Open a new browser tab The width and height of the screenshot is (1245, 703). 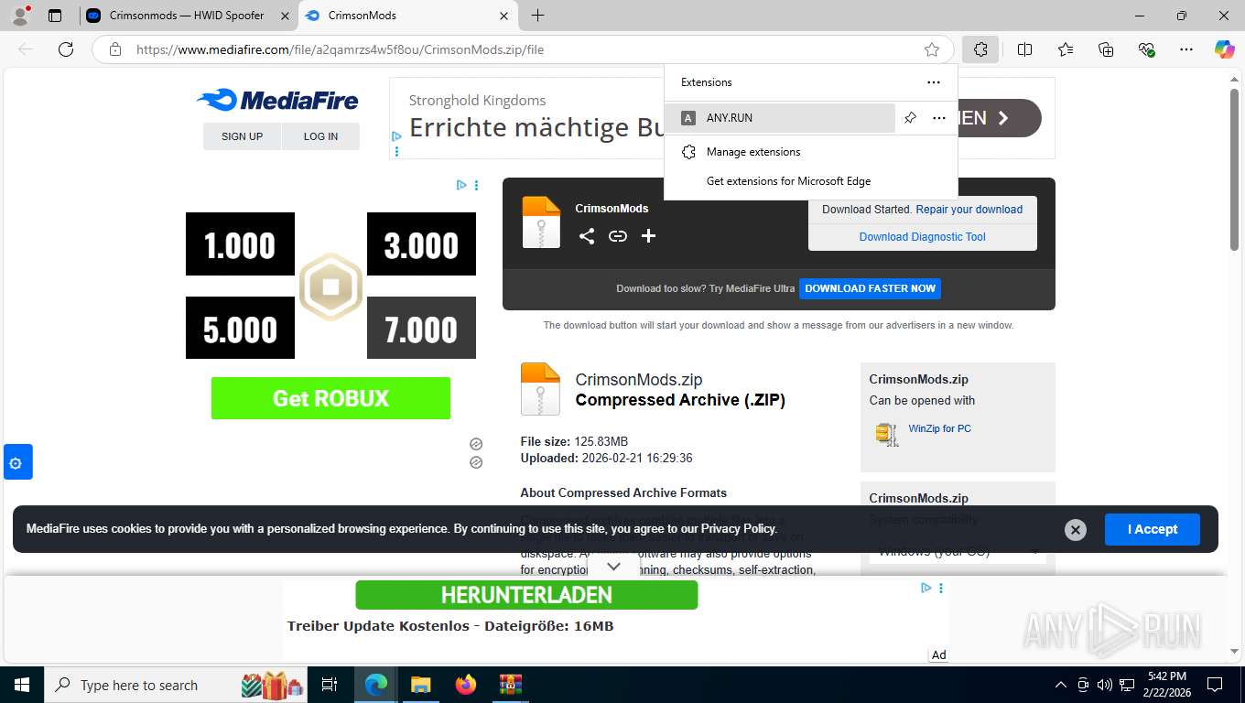tap(537, 16)
